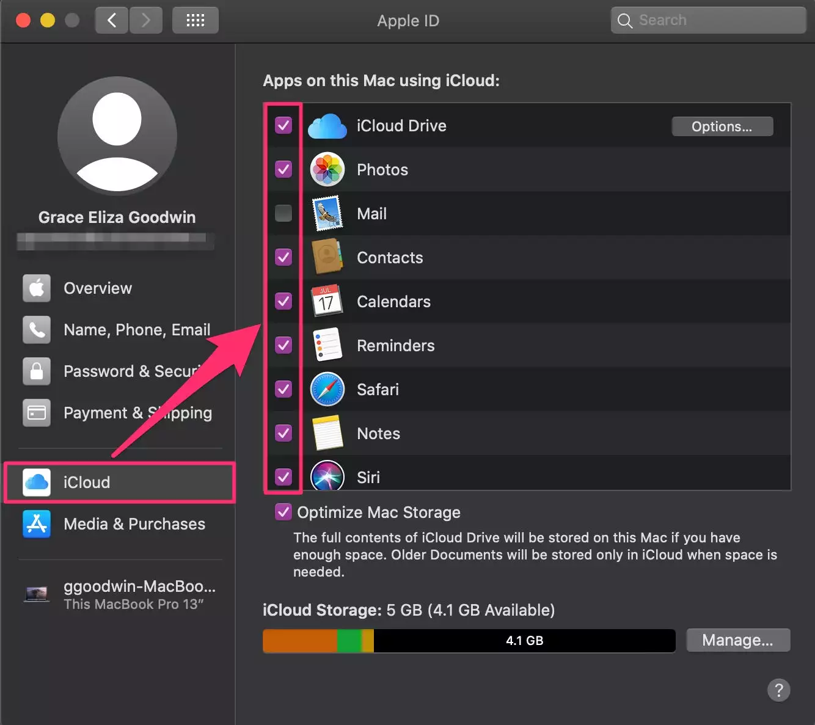Click the Notes app icon
Viewport: 815px width, 725px height.
pos(327,434)
